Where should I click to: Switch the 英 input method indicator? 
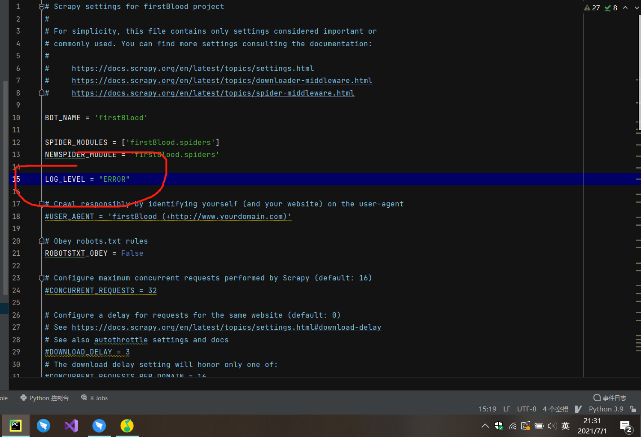click(566, 426)
